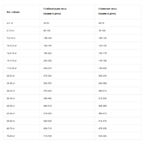The image size is (144, 144).
Task: Select the '5-7.5 кг' row label
Action: (x=10, y=31)
